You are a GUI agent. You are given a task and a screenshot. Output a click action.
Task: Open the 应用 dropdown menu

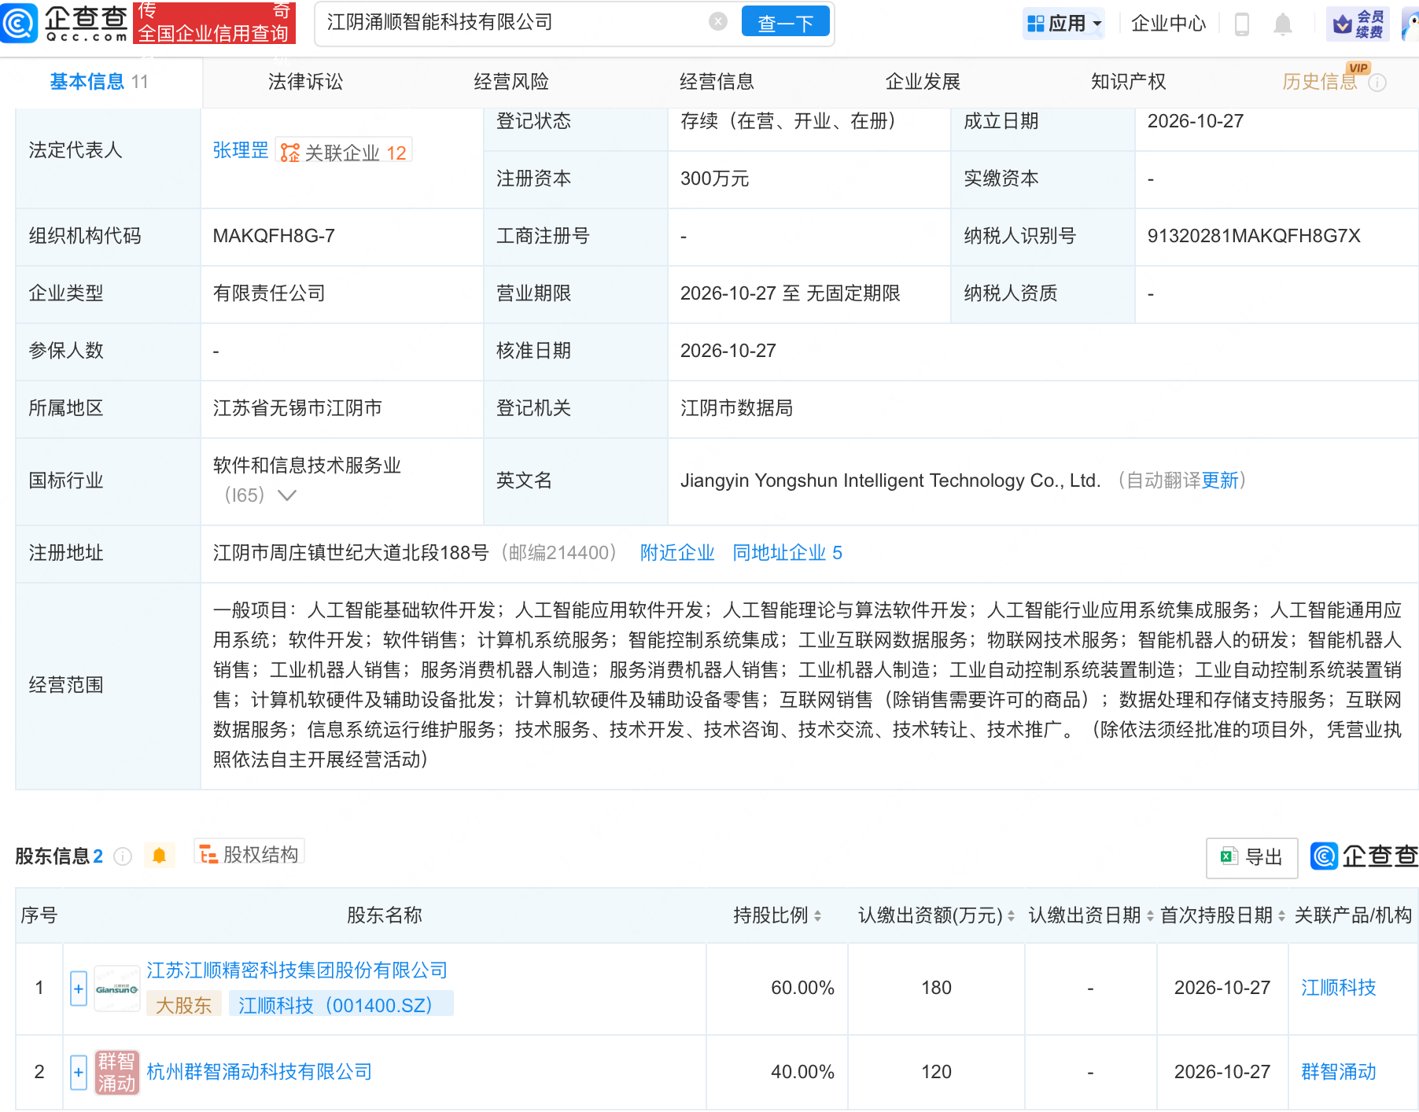(x=1064, y=24)
